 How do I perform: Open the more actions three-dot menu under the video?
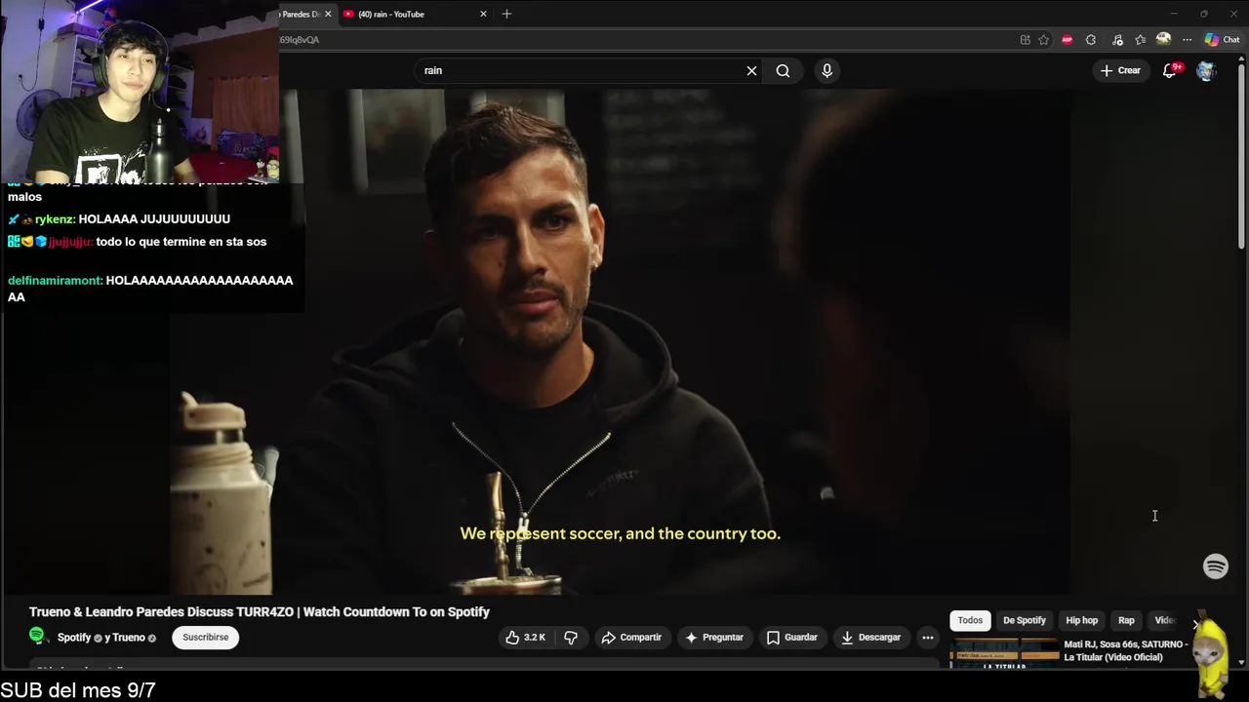pos(928,638)
